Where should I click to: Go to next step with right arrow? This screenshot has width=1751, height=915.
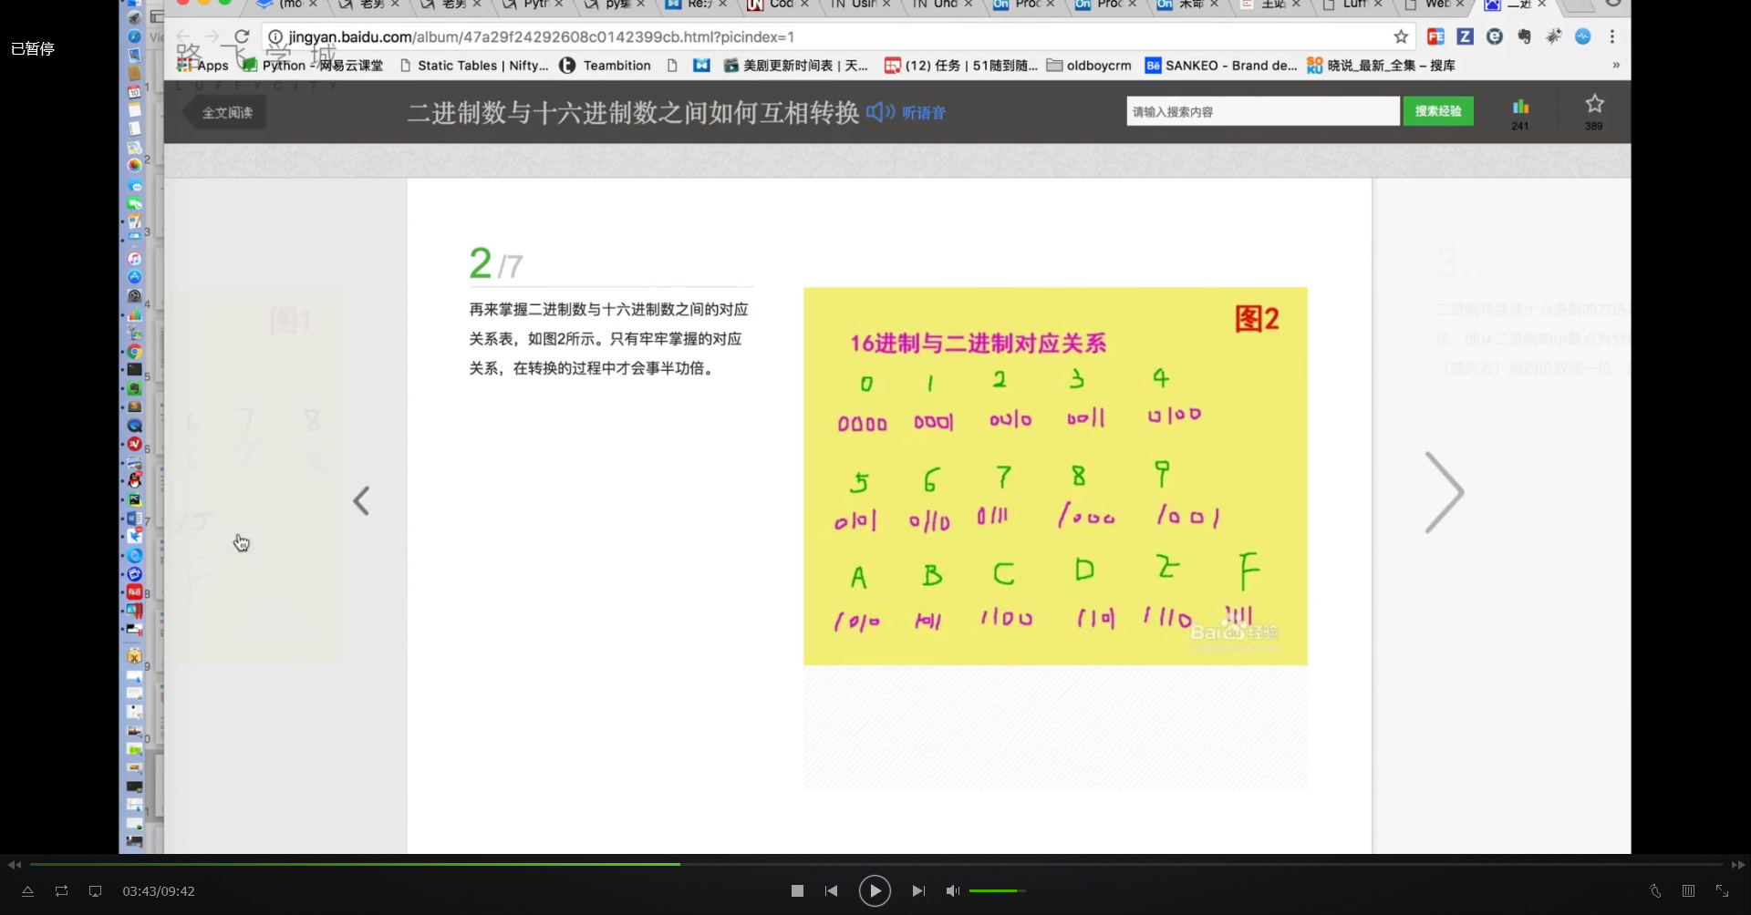[x=1444, y=492]
